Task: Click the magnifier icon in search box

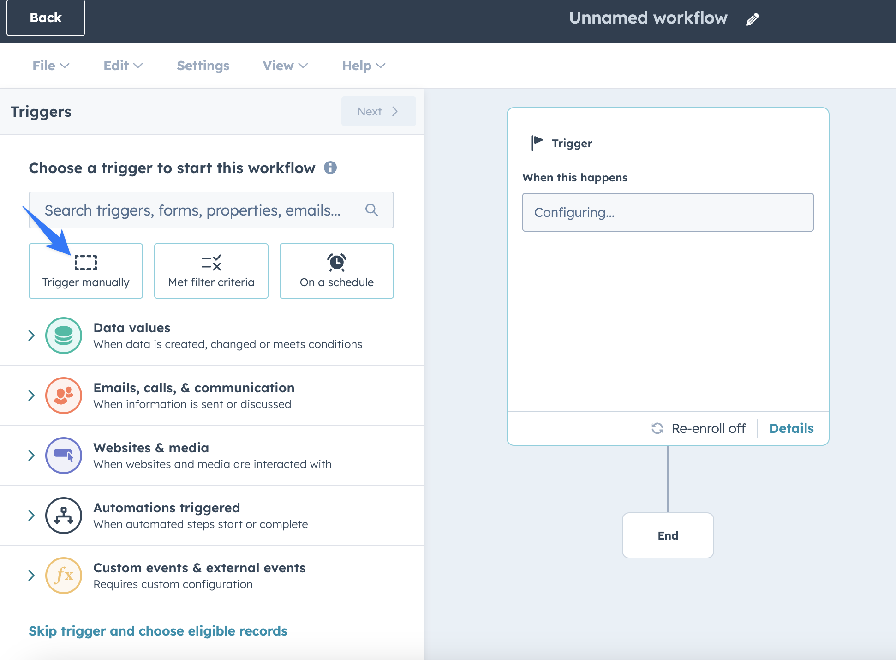Action: click(x=372, y=210)
